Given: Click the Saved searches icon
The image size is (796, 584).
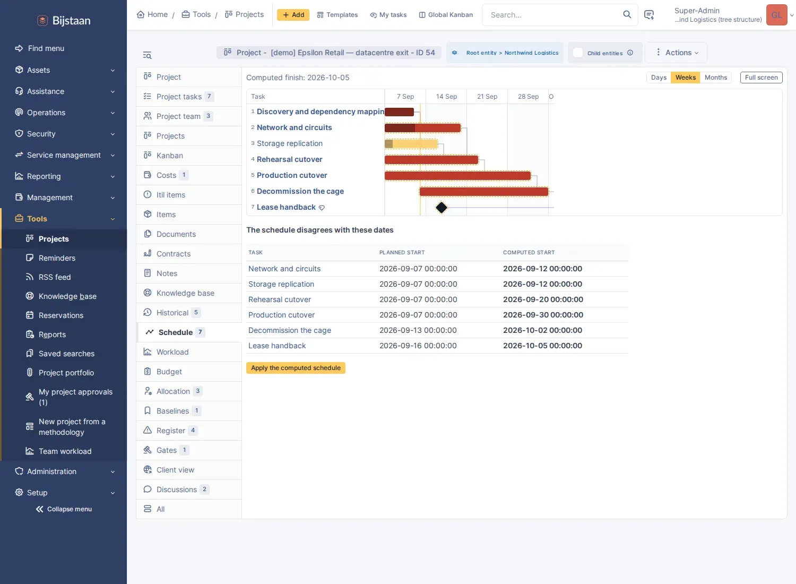Looking at the screenshot, I should (30, 353).
